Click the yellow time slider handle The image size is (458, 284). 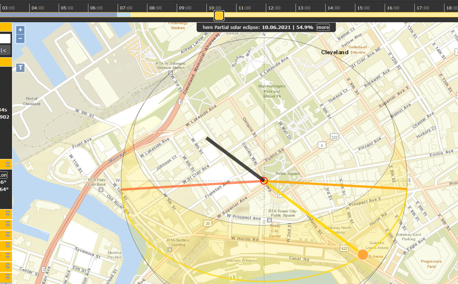click(x=219, y=15)
